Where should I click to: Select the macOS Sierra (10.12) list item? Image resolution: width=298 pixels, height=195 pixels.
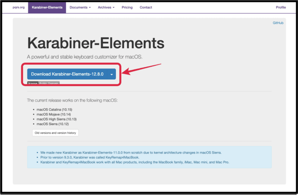point(53,124)
